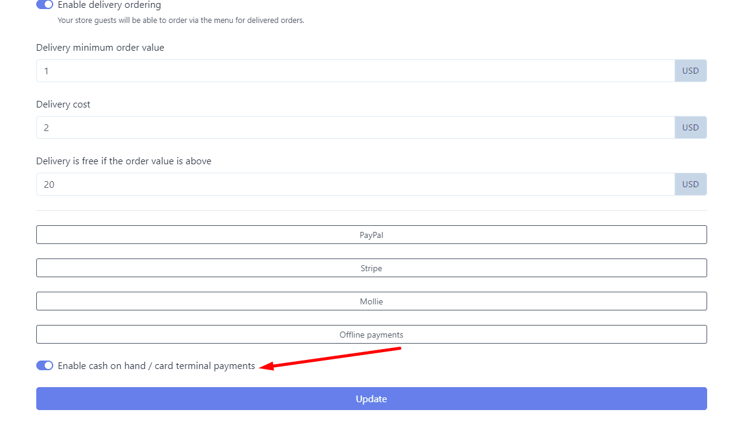The width and height of the screenshot is (744, 430).
Task: Open the Stripe payment settings
Action: pyautogui.click(x=371, y=268)
